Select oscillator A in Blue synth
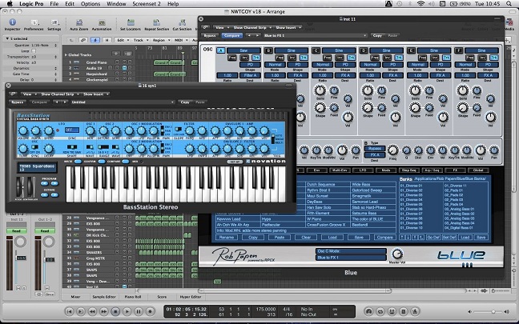This screenshot has height=324, width=519. 220,50
